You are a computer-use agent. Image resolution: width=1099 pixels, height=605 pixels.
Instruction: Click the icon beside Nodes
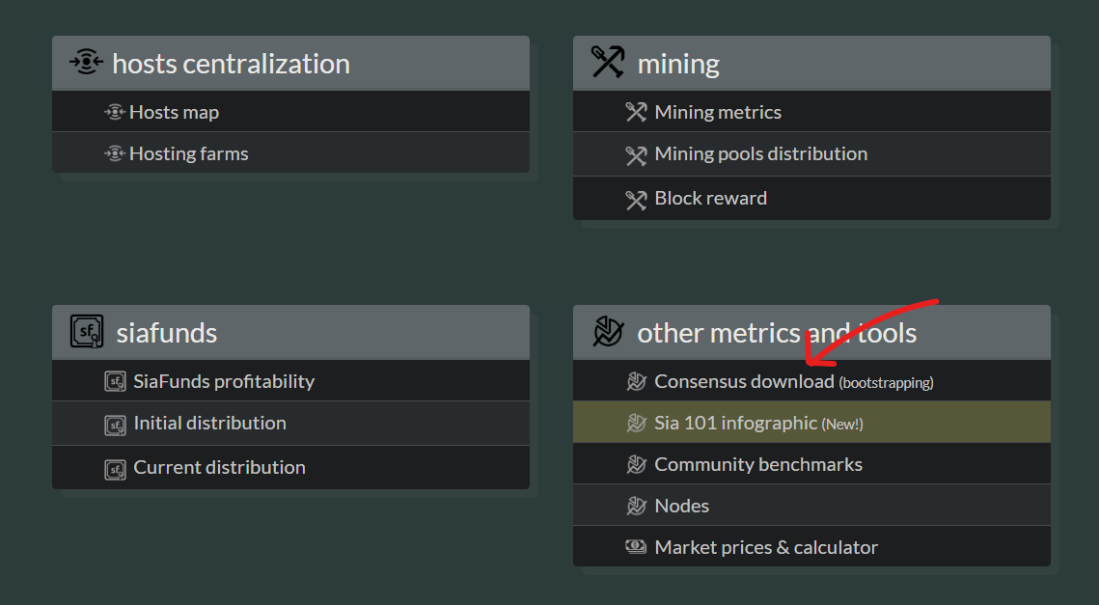click(636, 506)
